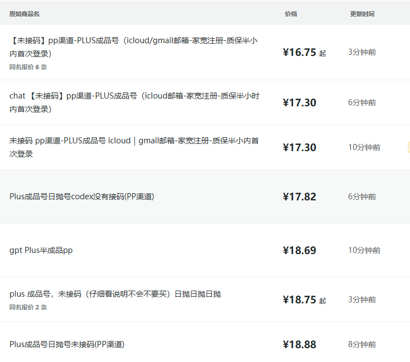Image resolution: width=410 pixels, height=362 pixels.
Task: Click the 原始商品名 column header
Action: click(24, 14)
